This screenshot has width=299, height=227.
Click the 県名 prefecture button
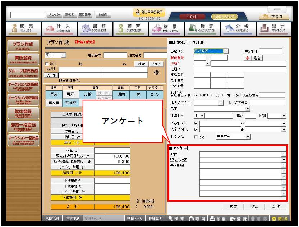point(257,58)
